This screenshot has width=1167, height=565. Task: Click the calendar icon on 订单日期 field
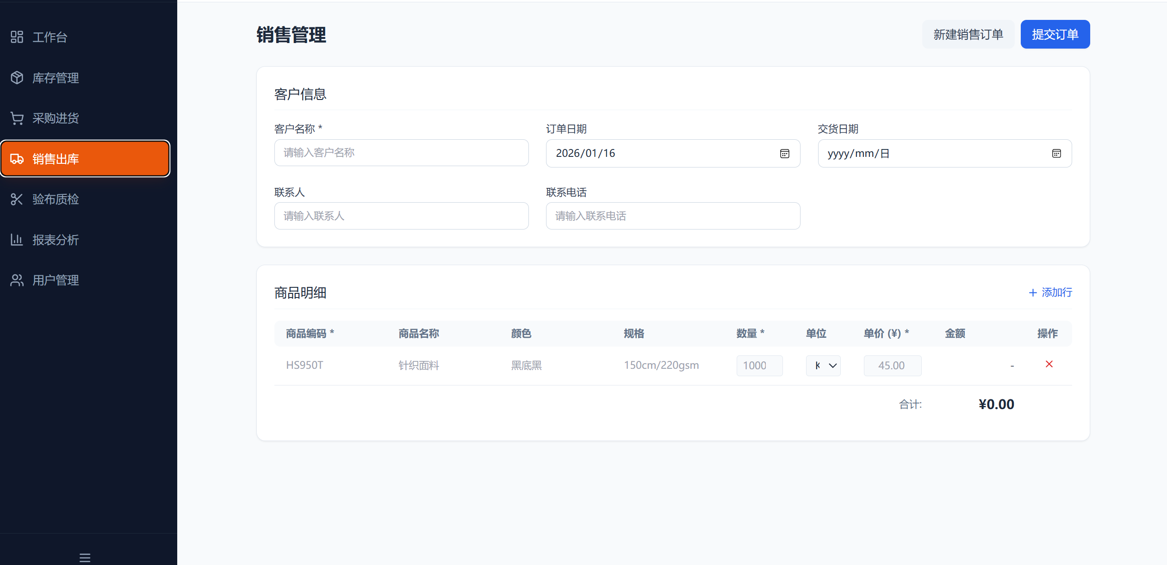784,153
